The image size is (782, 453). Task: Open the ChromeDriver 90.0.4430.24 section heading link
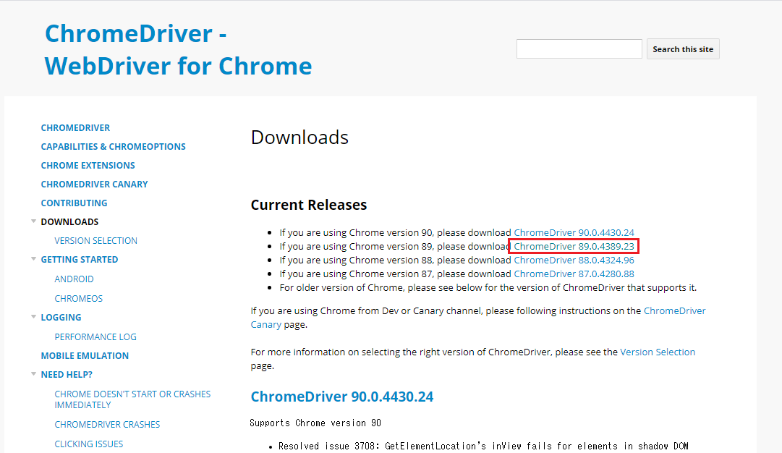(x=341, y=397)
